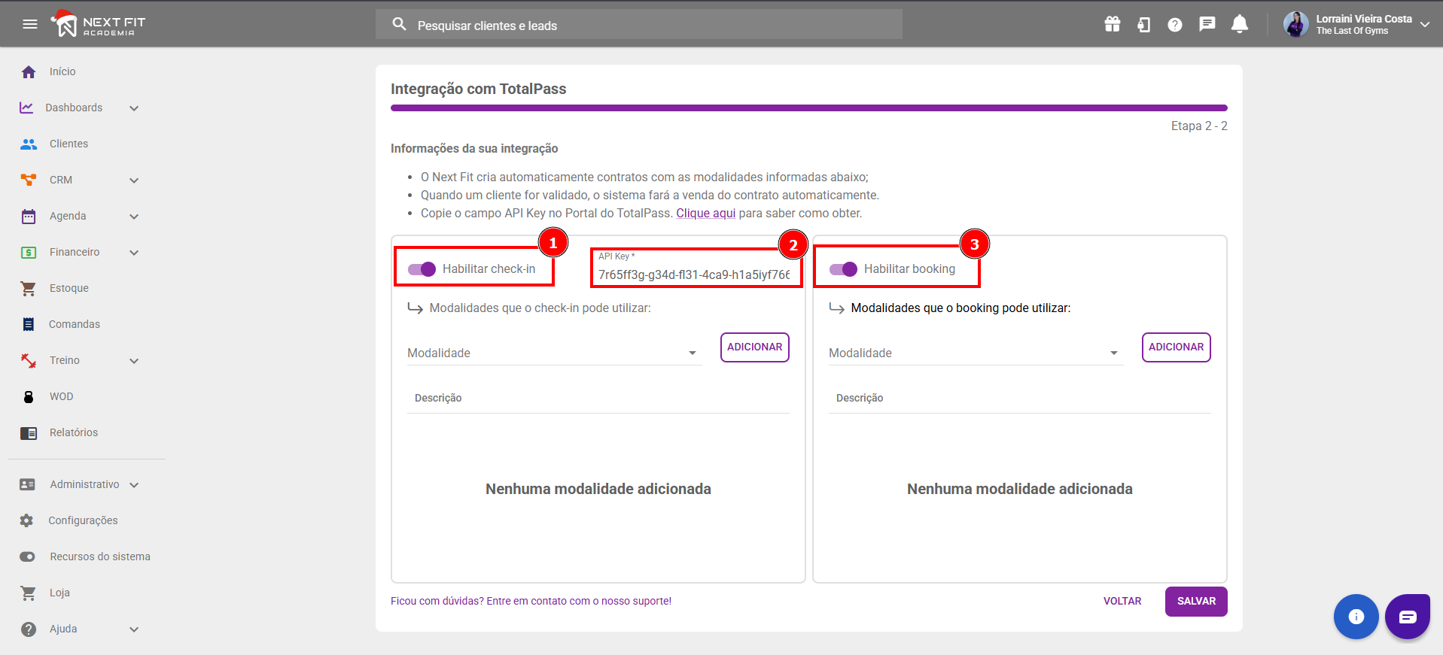Open the blue info floating button

(1356, 617)
